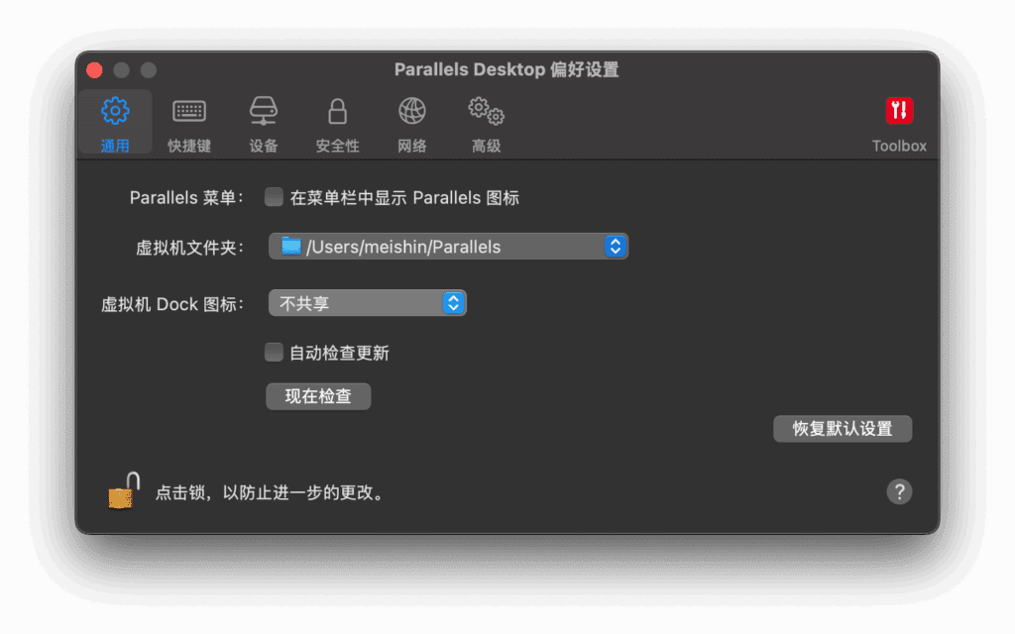Click the padlock to prevent further changes
Screen dimensions: 1015x634
pyautogui.click(x=121, y=491)
